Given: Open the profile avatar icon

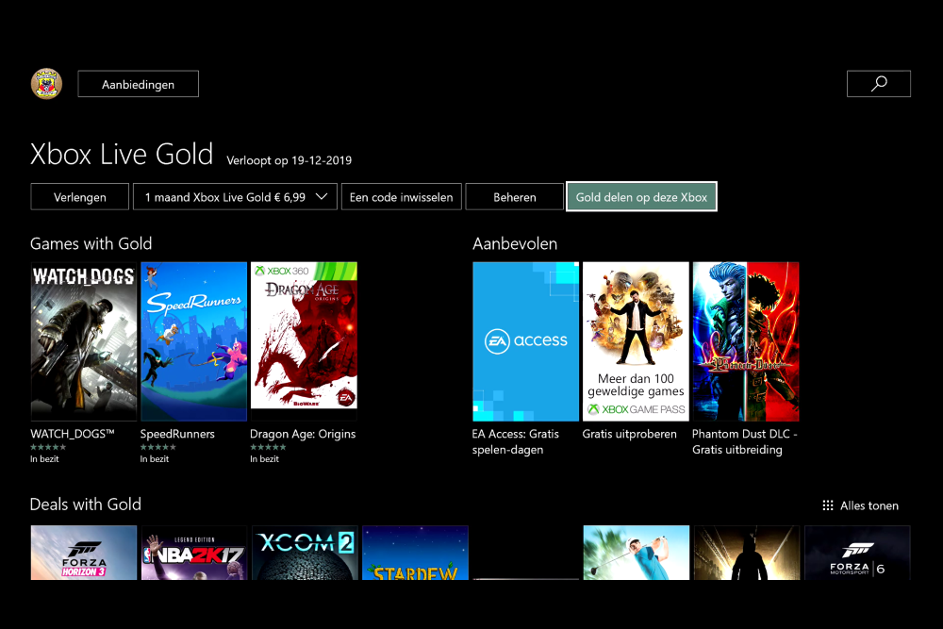Looking at the screenshot, I should point(46,84).
